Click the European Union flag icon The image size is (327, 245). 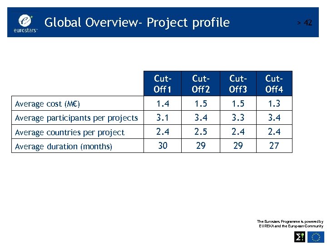[316, 237]
